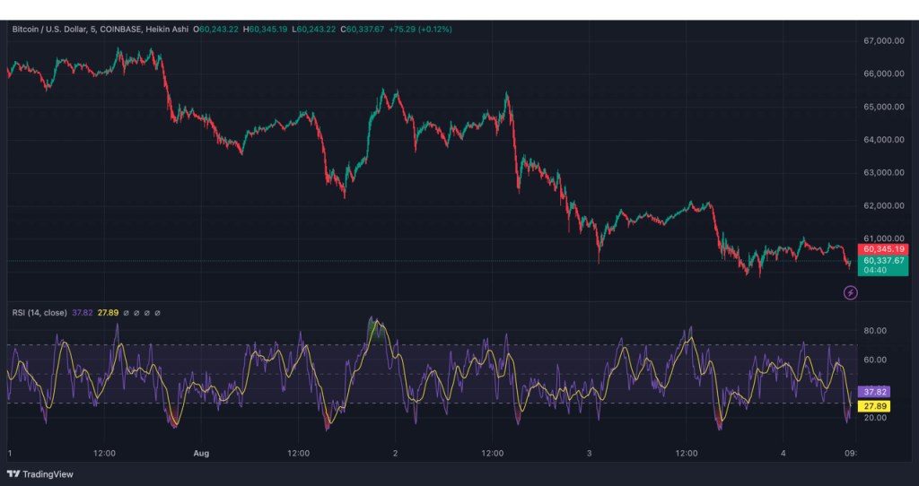Click the close price C60,337.67

[x=363, y=29]
